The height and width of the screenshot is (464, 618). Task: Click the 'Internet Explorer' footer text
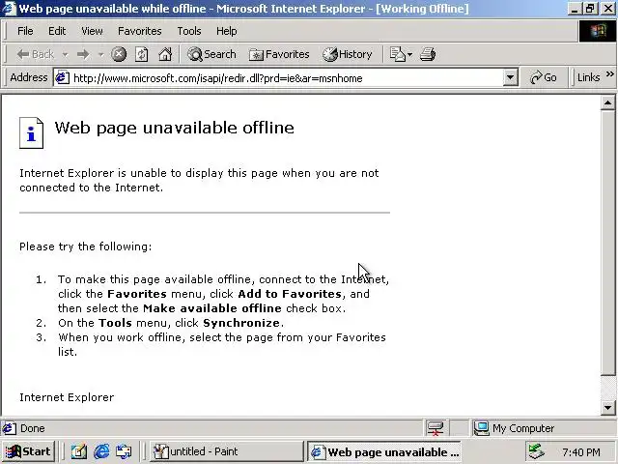[x=67, y=397]
